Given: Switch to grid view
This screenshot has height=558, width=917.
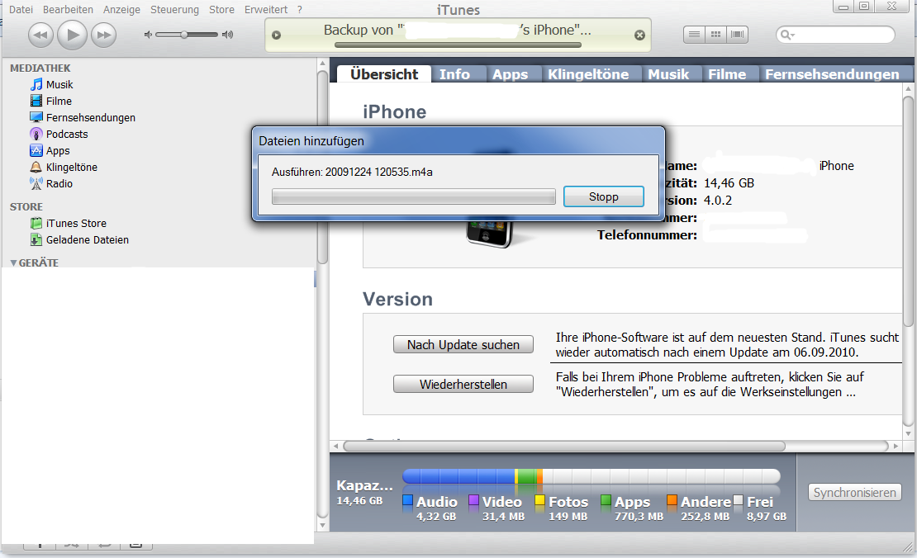Looking at the screenshot, I should tap(715, 35).
